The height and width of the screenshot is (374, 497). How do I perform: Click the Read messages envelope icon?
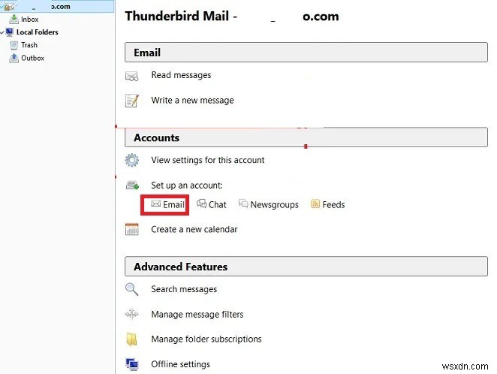(131, 76)
